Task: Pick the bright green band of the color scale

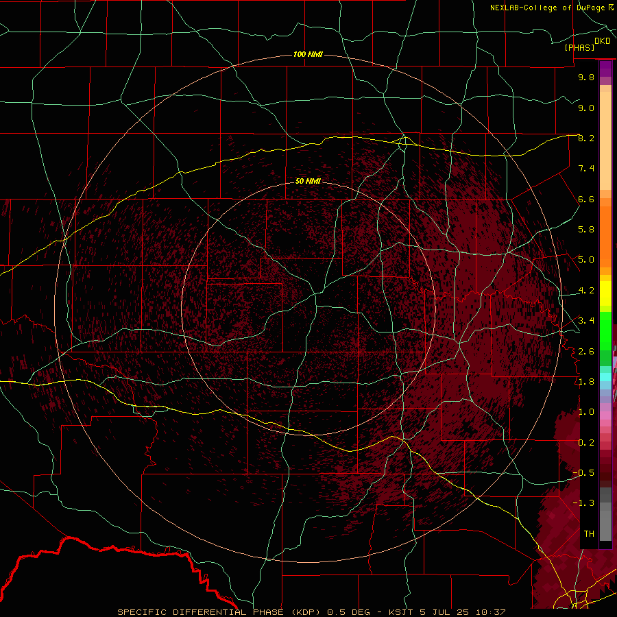Action: (605, 330)
